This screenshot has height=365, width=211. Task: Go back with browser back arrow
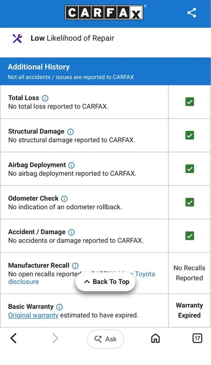[14, 338]
